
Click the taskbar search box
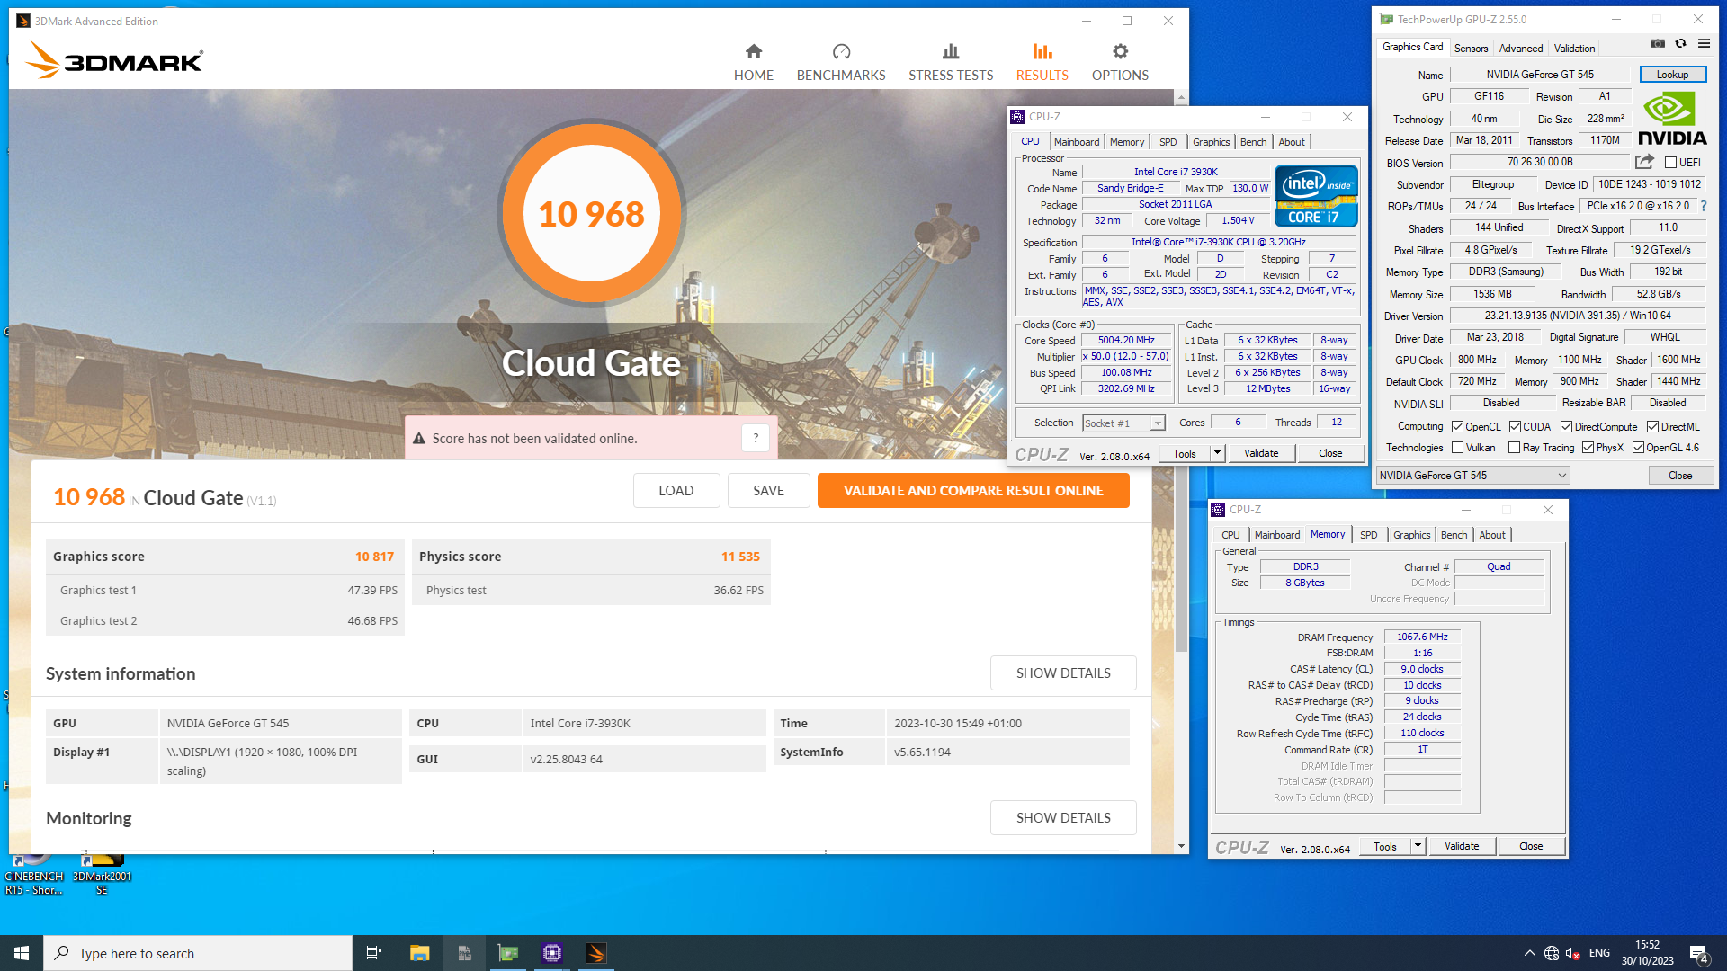tap(198, 953)
